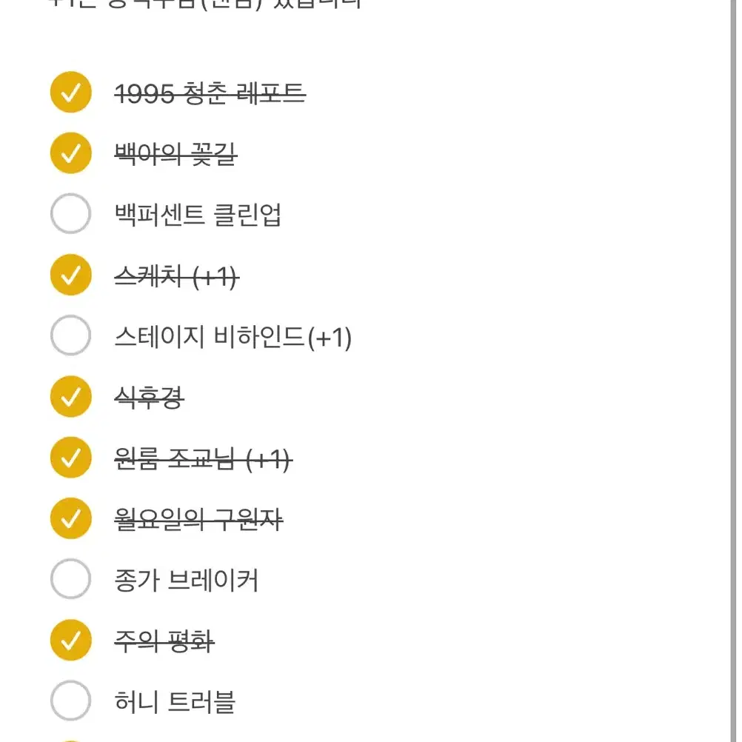Click the 월요일의 구원자 item text
742x742 pixels.
[x=198, y=520]
